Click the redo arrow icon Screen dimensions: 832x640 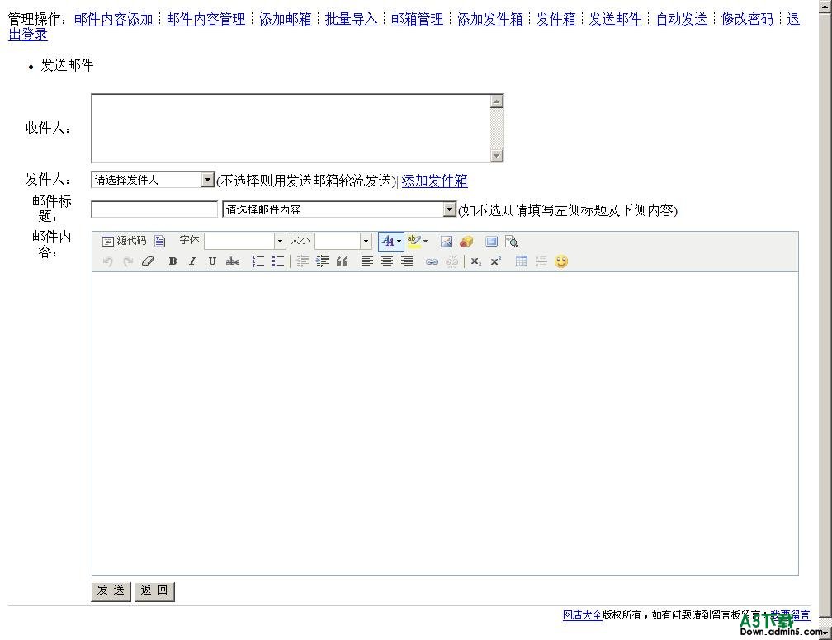click(x=128, y=261)
